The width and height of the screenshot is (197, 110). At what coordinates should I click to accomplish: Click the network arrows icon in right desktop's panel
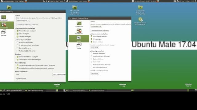[x=178, y=1]
